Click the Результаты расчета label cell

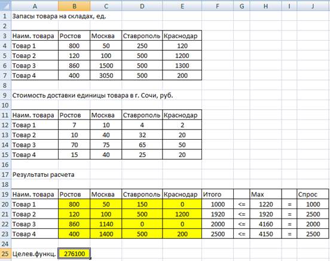point(44,174)
